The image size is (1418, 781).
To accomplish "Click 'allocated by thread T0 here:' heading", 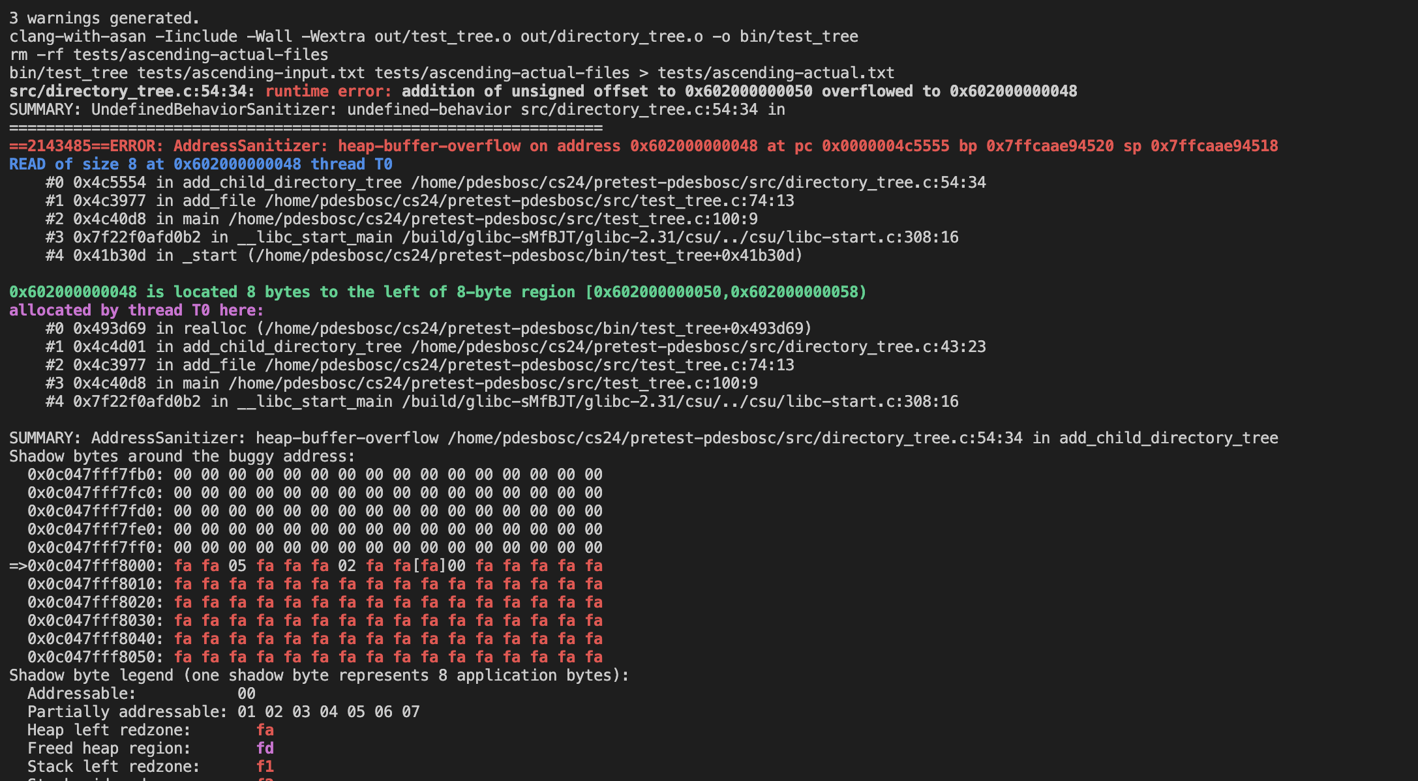I will pyautogui.click(x=136, y=310).
